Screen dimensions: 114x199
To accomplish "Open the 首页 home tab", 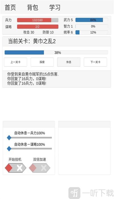I will (x=10, y=7).
